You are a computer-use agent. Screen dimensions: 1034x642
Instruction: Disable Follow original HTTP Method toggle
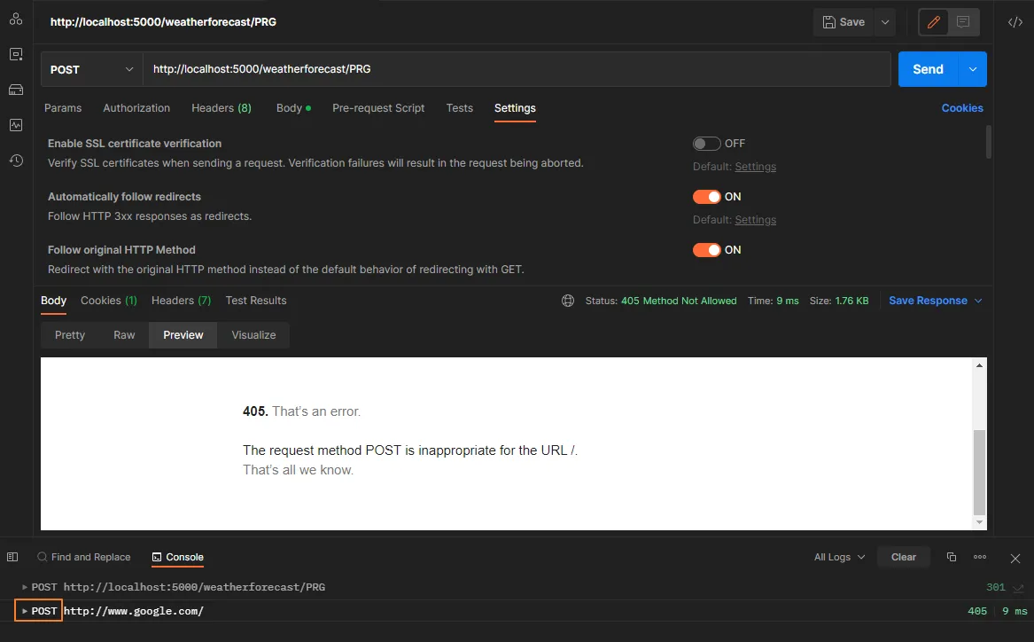(706, 250)
